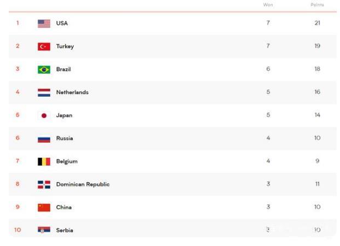Screen dimensions: 340x246
Task: Click the Brazil flag icon
Action: 44,69
